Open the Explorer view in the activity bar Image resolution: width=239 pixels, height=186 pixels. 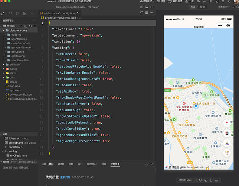pos(3,13)
